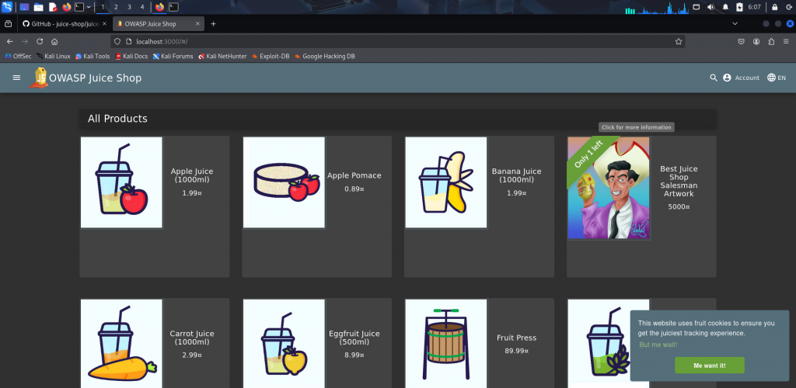796x388 pixels.
Task: Open the Google Hacking DB bookmark
Action: tap(324, 56)
